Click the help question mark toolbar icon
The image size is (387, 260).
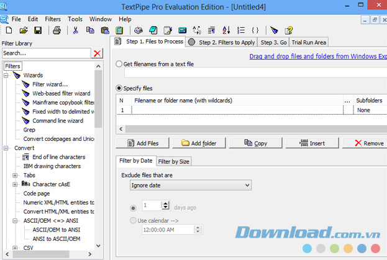[289, 30]
